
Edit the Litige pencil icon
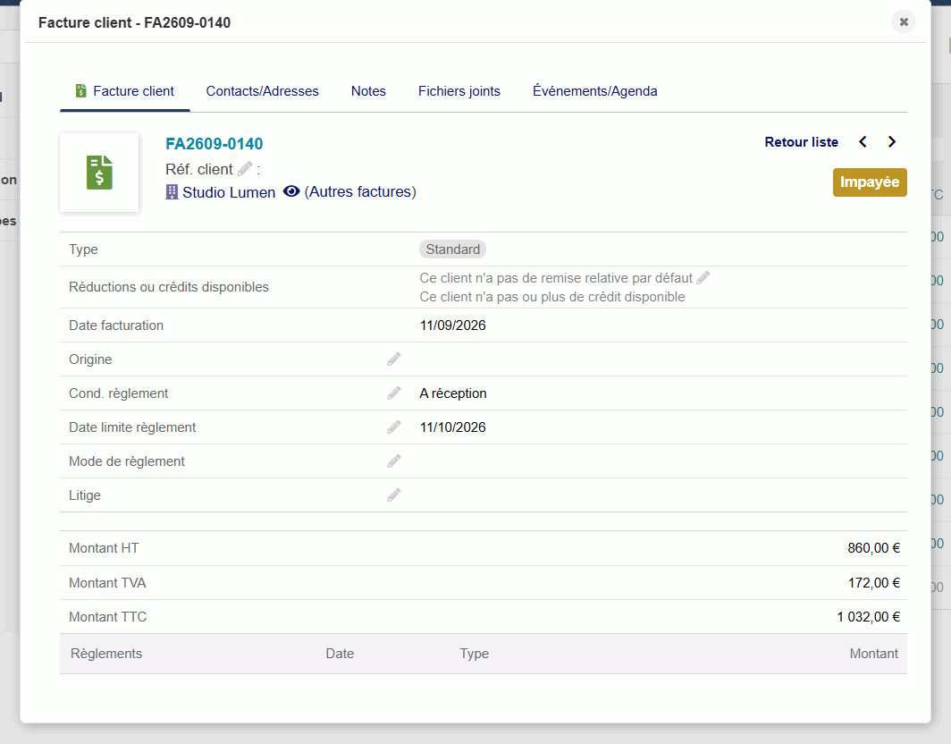tap(394, 495)
